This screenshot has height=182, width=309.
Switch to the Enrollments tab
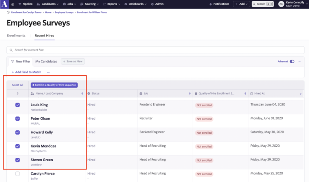click(16, 36)
